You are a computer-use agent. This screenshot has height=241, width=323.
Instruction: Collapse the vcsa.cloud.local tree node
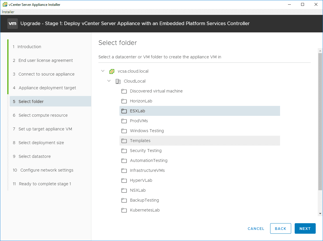coord(103,71)
